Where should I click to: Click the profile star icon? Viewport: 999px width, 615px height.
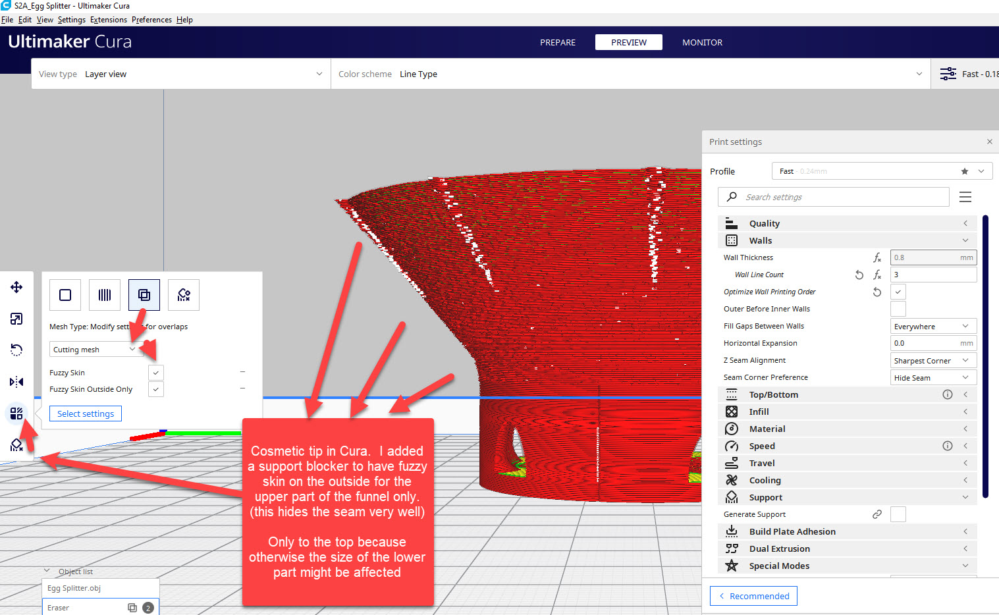[x=965, y=171]
